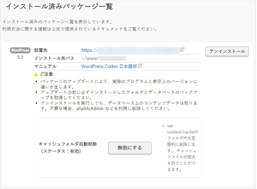Click external-link icon after WordPress Codex 日本語版
Image resolution: width=257 pixels, height=189 pixels.
pos(140,66)
